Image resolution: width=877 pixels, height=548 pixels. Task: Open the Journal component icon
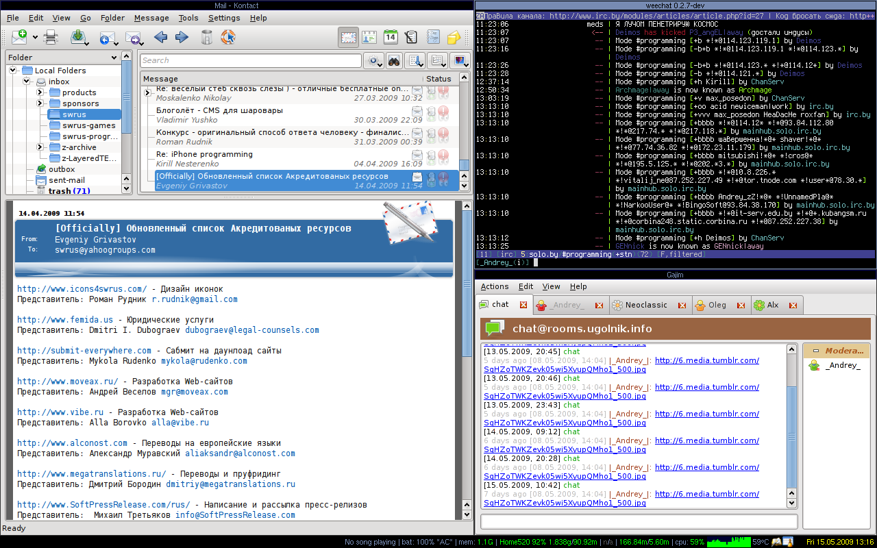pos(432,37)
